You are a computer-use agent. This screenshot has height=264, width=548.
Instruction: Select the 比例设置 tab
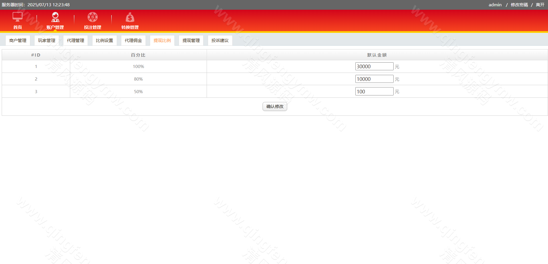click(x=104, y=41)
